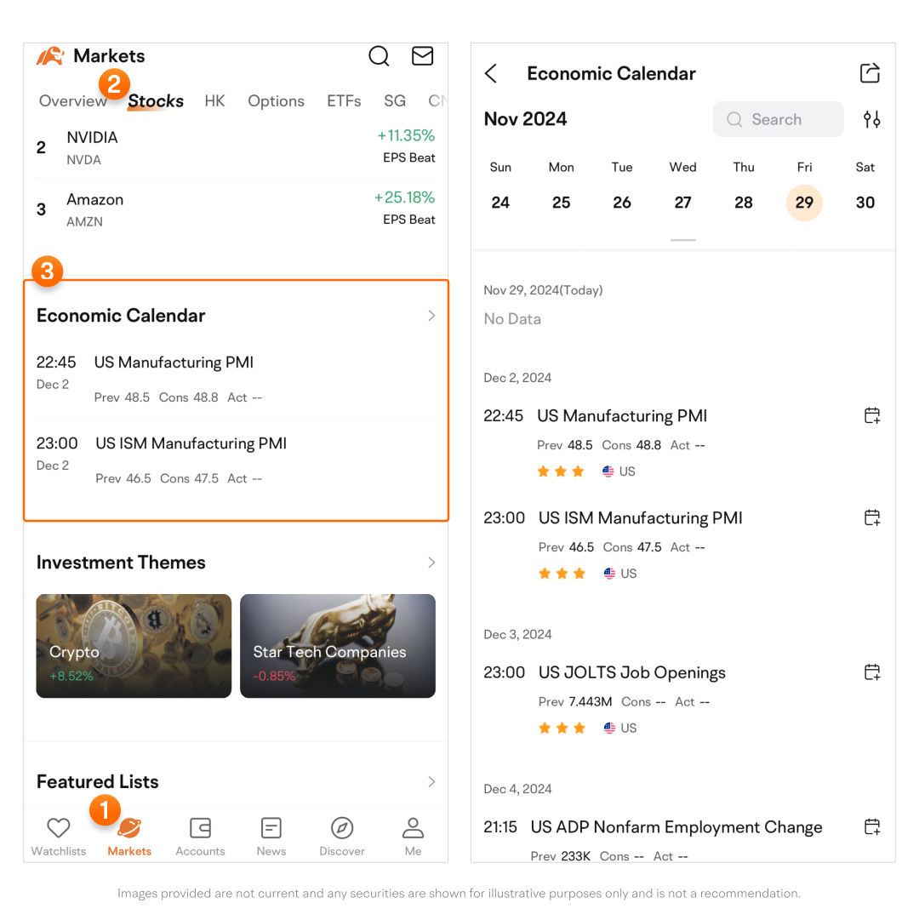Image resolution: width=919 pixels, height=920 pixels.
Task: Click Economic Calendar section heading
Action: coord(121,316)
